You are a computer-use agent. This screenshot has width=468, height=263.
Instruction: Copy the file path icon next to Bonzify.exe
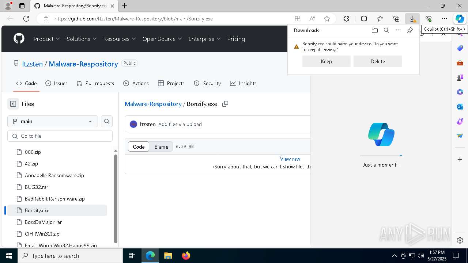point(225,104)
